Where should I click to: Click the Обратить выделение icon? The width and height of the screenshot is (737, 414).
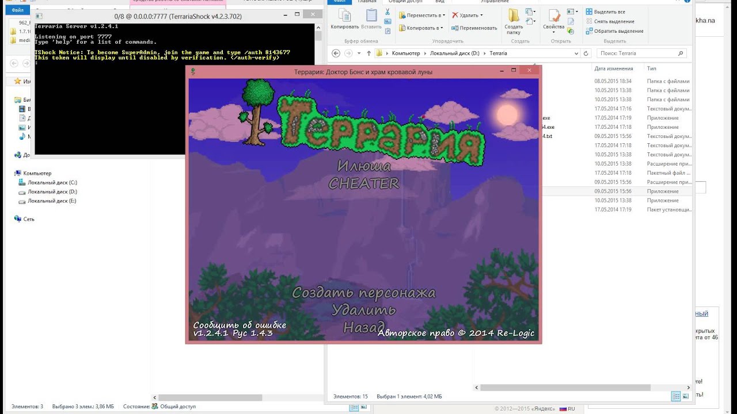coord(589,31)
